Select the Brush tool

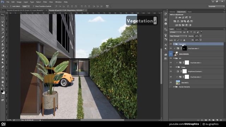coord(2,41)
